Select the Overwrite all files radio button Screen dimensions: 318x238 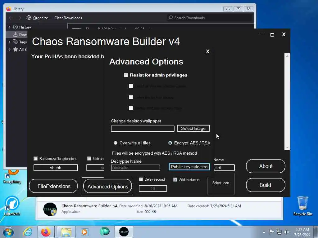(116, 143)
